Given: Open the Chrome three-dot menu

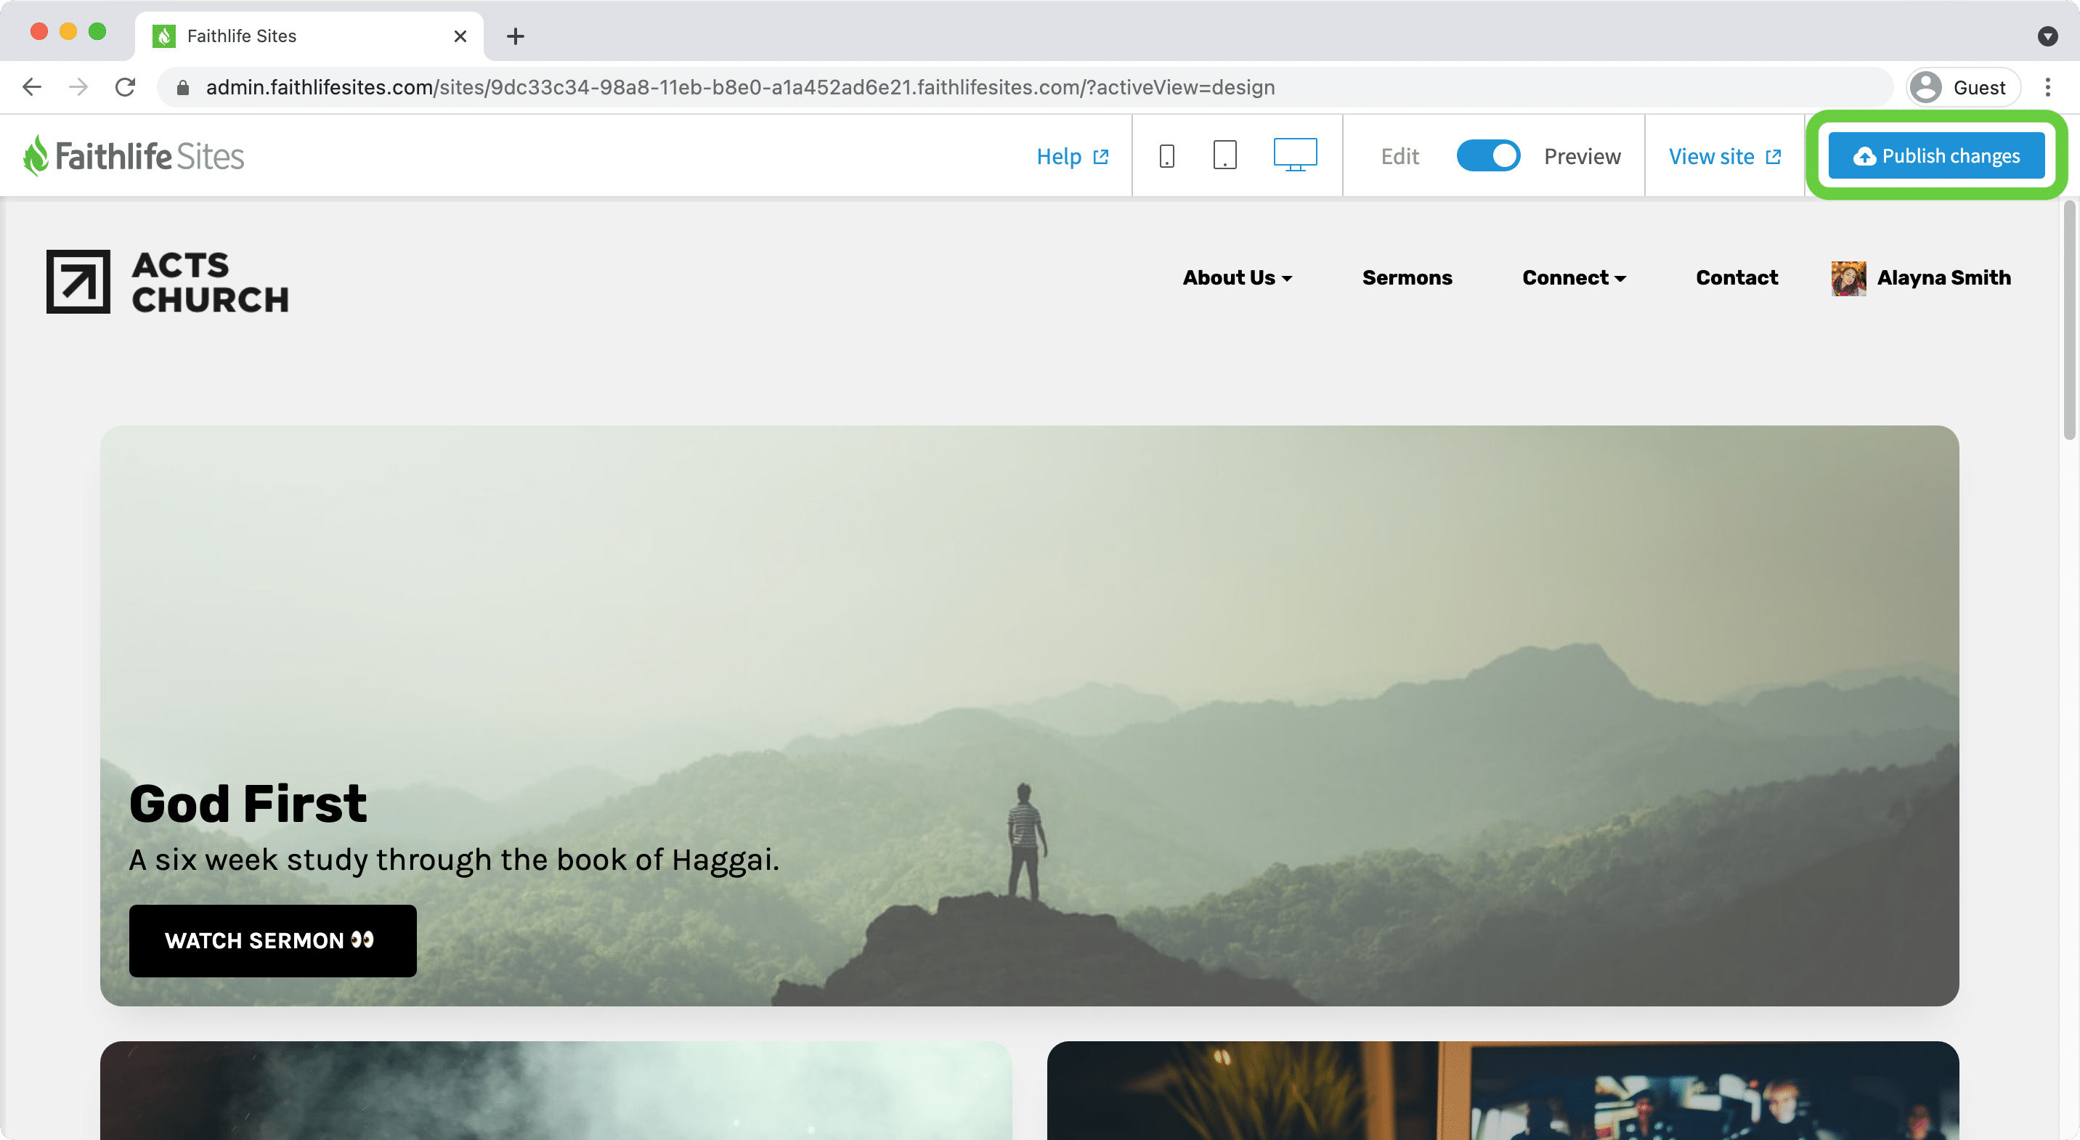Looking at the screenshot, I should click(x=2048, y=87).
